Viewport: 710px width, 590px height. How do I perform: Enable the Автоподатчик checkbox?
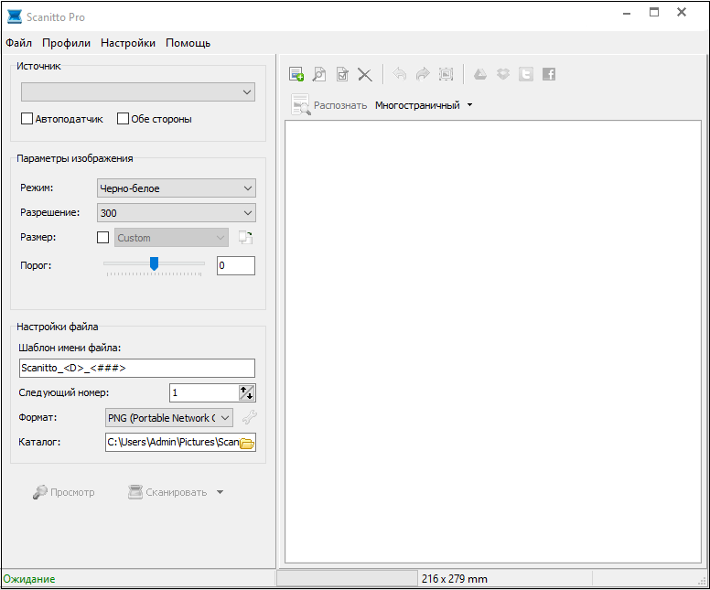27,119
